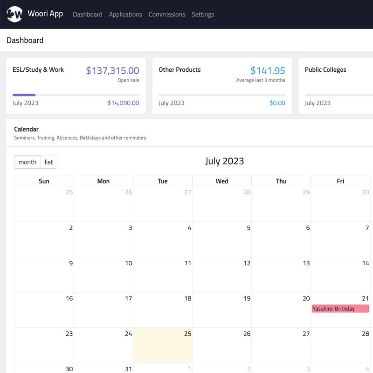Click the $14,090.00 July 2023 amount
The width and height of the screenshot is (373, 373).
[x=123, y=103]
